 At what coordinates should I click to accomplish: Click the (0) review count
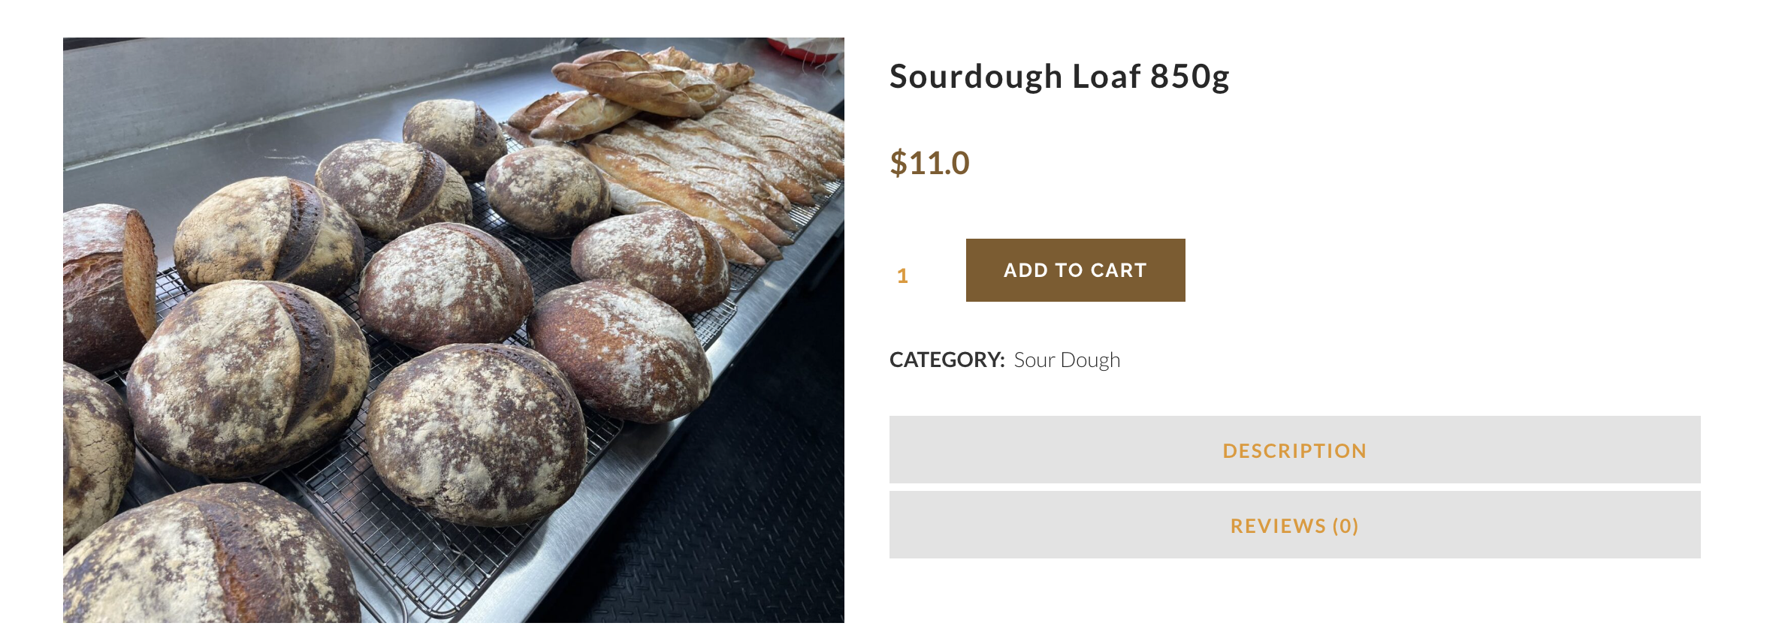[1346, 525]
